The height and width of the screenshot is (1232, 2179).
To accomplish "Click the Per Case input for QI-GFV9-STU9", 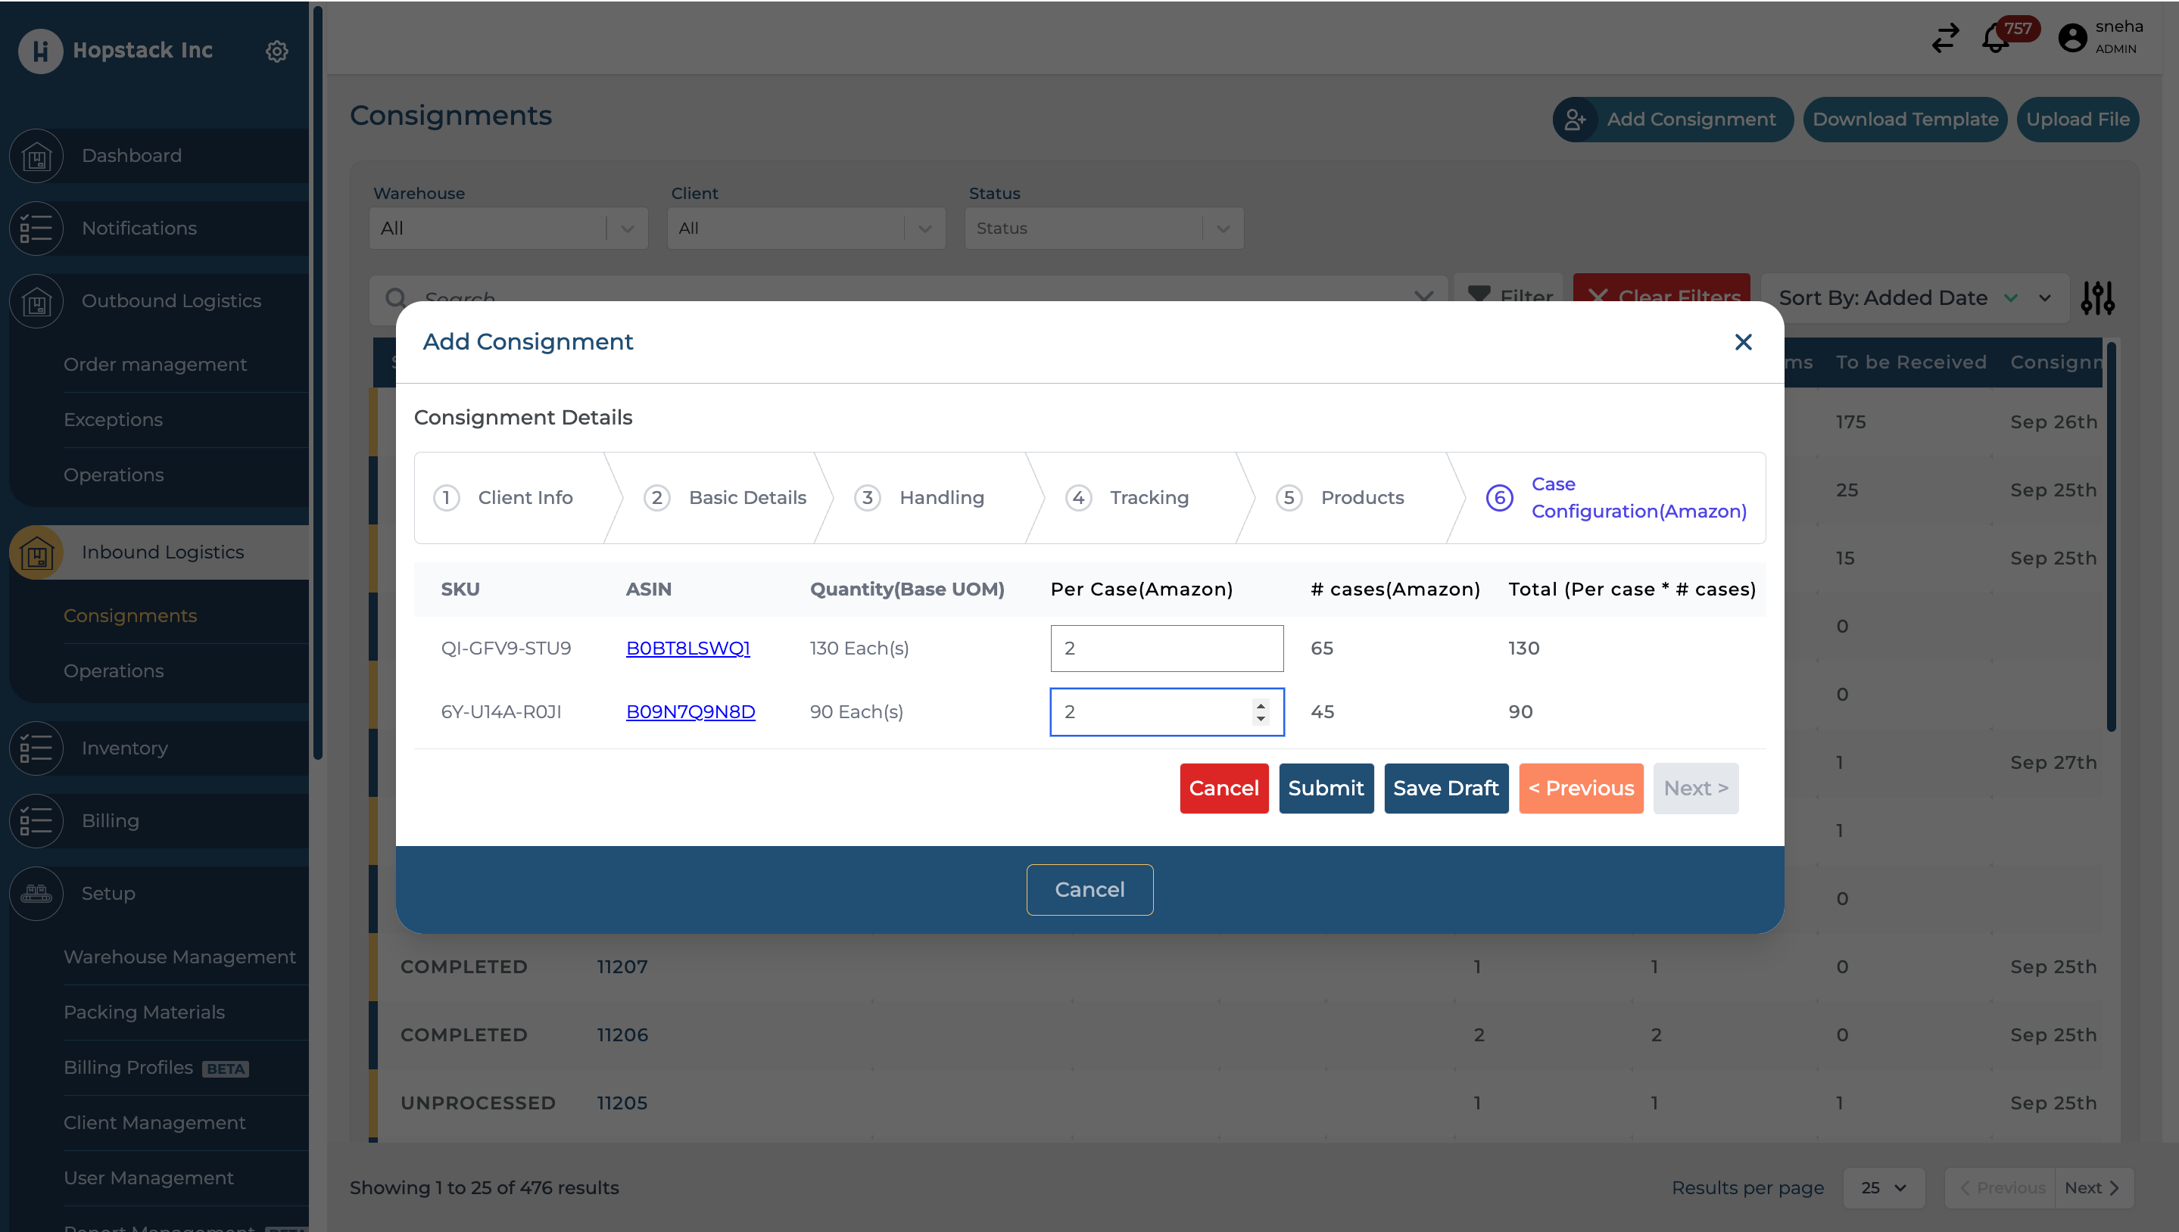I will coord(1166,648).
